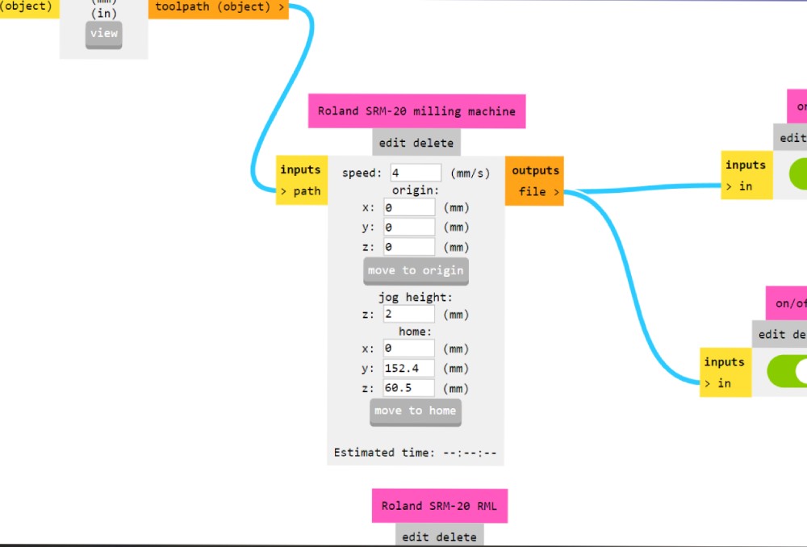Focus the home y field showing 152.4
Image resolution: width=807 pixels, height=547 pixels.
click(x=408, y=369)
